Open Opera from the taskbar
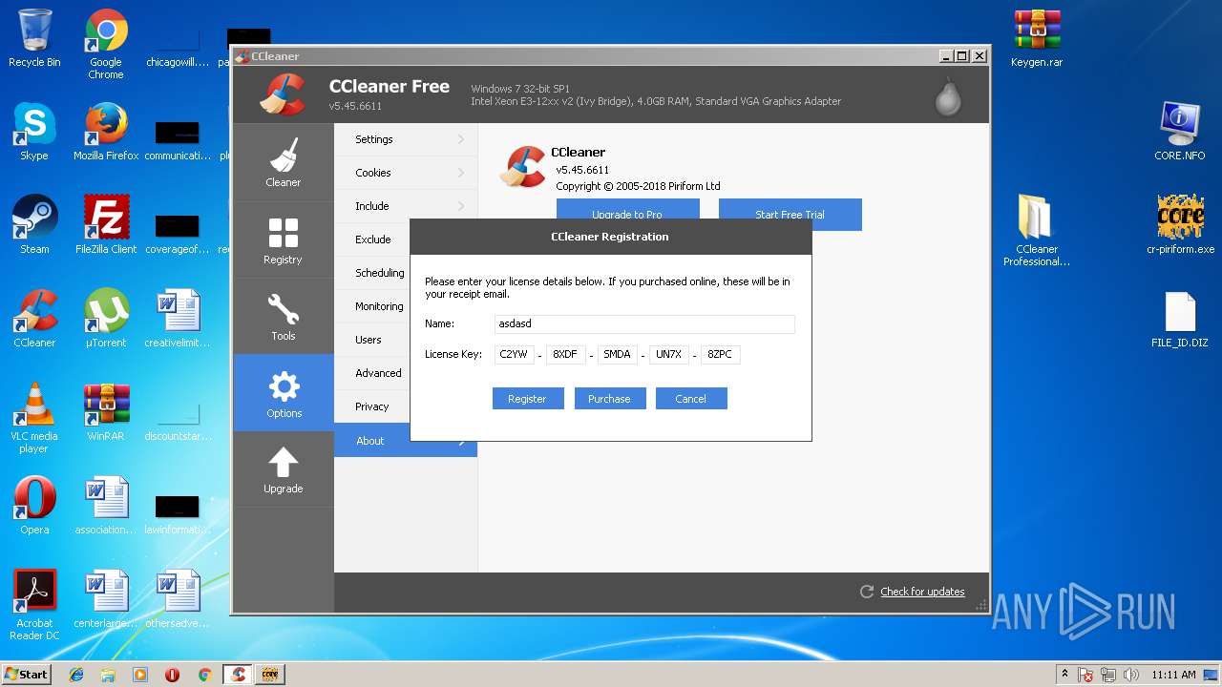This screenshot has width=1222, height=687. 172,675
